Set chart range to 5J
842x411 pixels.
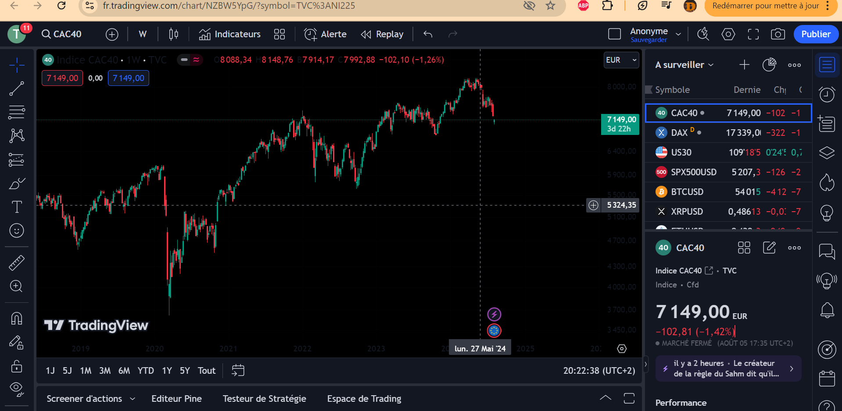pyautogui.click(x=67, y=371)
